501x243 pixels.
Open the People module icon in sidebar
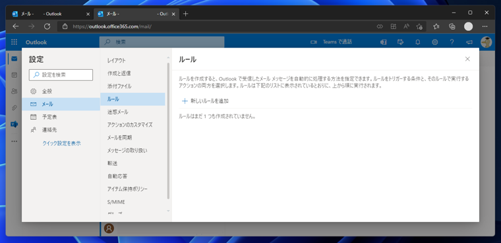(14, 92)
